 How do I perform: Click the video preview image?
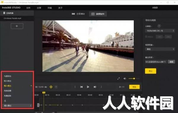(x=88, y=46)
